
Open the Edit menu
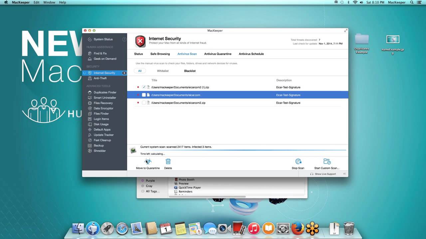pos(36,2)
